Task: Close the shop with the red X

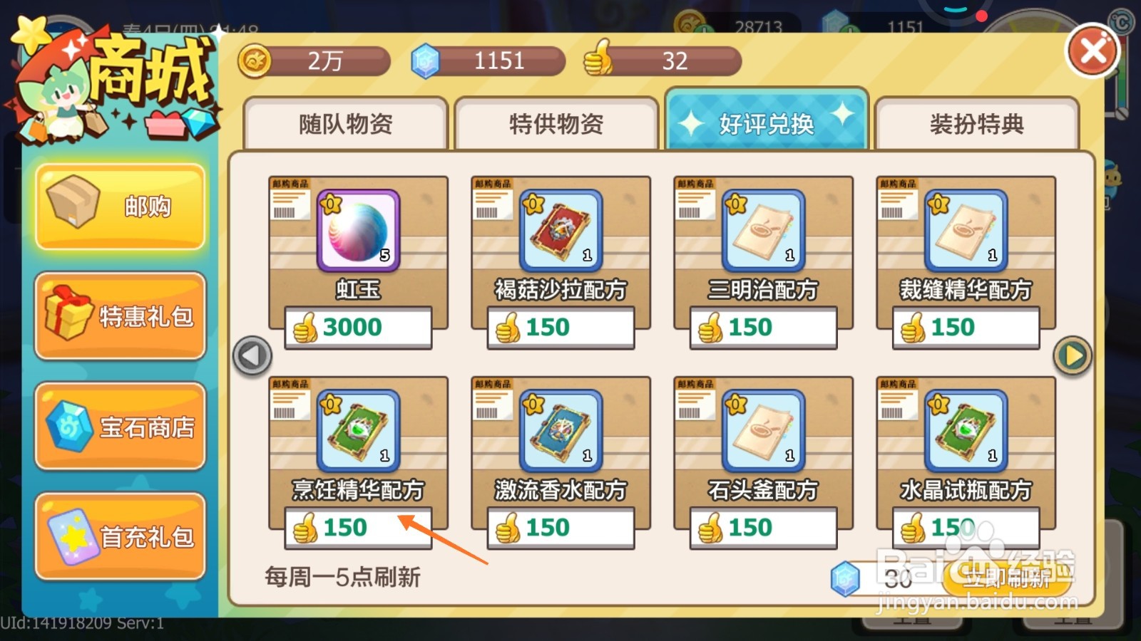Action: pyautogui.click(x=1093, y=51)
